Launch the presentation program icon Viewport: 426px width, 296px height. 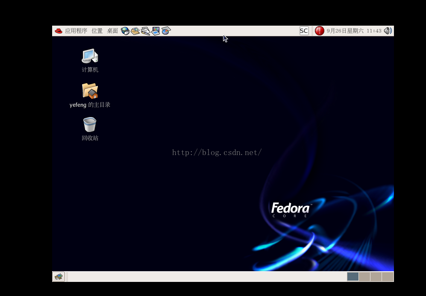coord(156,31)
